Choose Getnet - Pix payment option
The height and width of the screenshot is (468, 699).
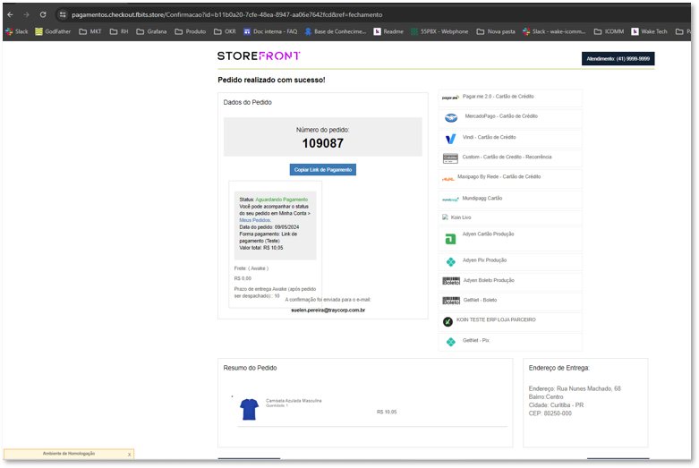click(x=510, y=342)
